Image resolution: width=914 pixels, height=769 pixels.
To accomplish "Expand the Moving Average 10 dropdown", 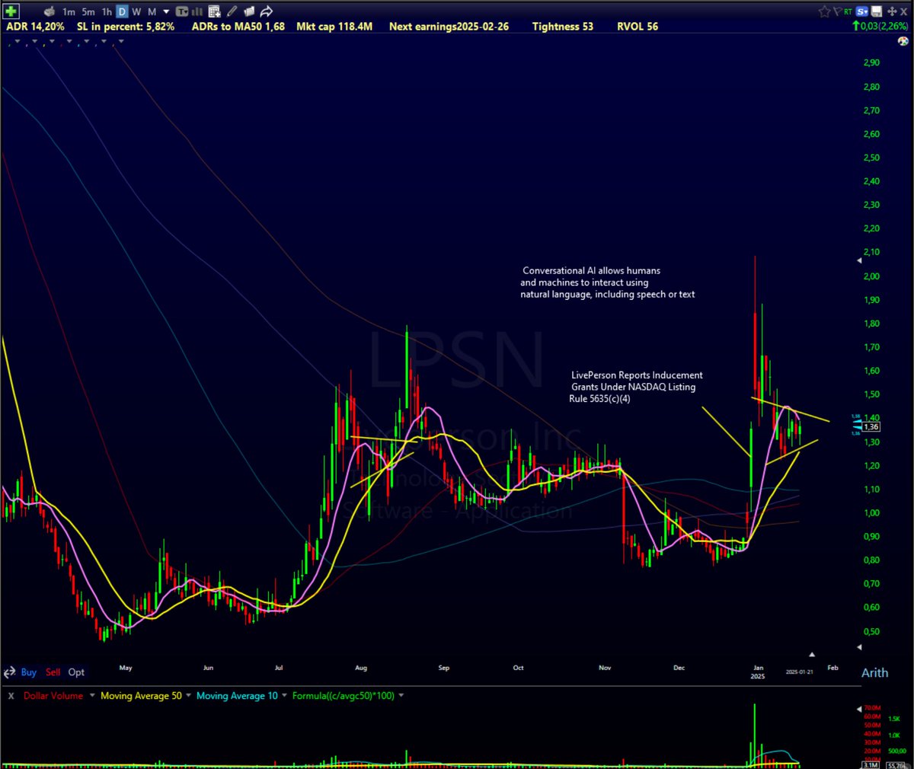I will point(285,695).
